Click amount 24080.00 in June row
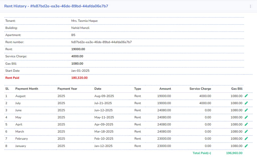Image resolution: width=257 pixels, height=164 pixels. coord(164,110)
